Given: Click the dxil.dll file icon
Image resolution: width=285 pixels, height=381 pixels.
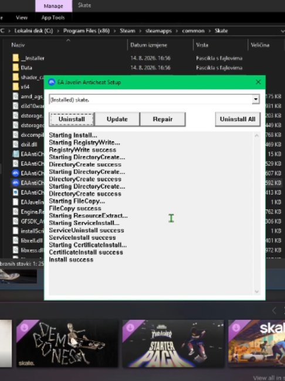Looking at the screenshot, I should pyautogui.click(x=15, y=144).
